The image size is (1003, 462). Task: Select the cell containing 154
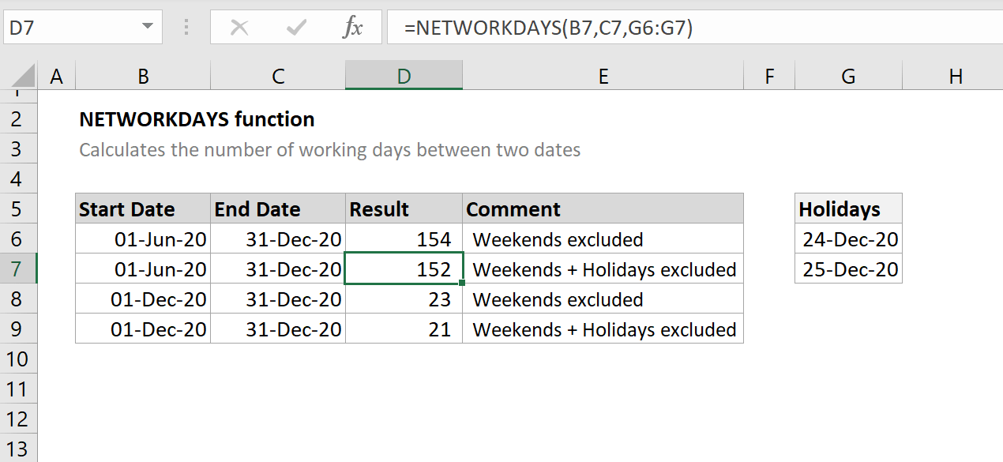404,239
